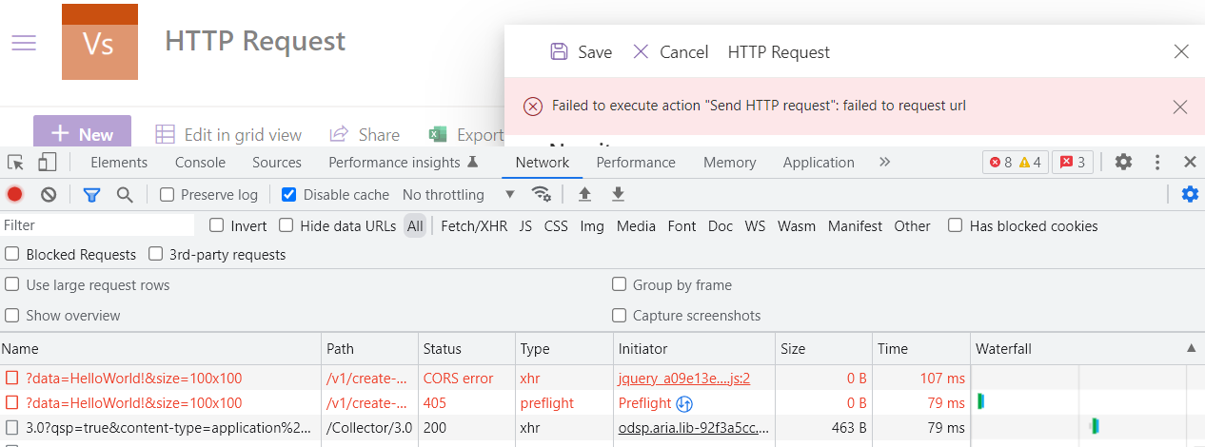Click the import HAR file upload icon
This screenshot has height=447, width=1205.
coord(585,195)
